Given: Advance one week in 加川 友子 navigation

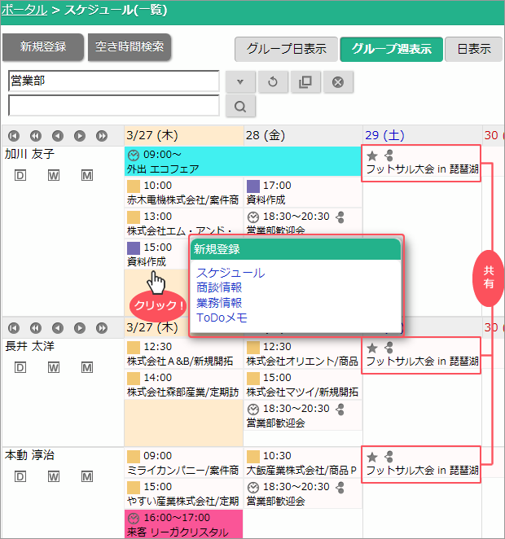Looking at the screenshot, I should (x=102, y=136).
